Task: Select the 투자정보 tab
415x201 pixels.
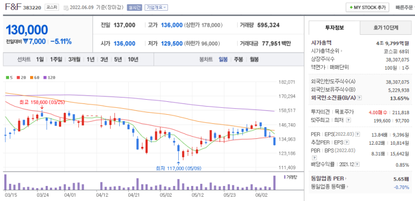Action: [x=334, y=27]
